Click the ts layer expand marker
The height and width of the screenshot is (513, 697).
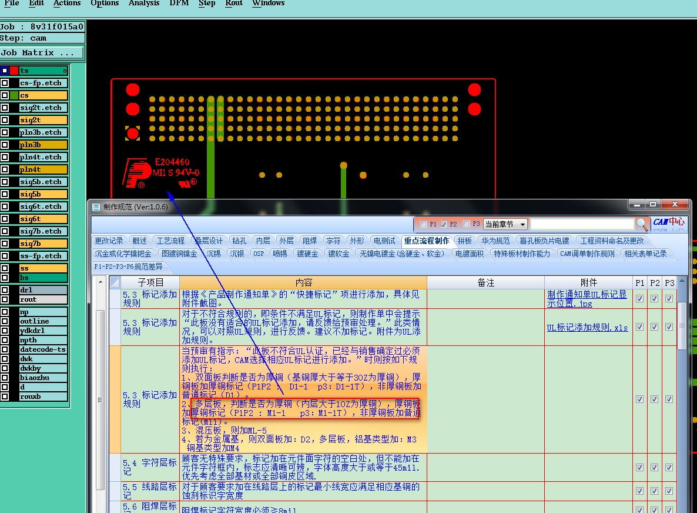click(65, 71)
